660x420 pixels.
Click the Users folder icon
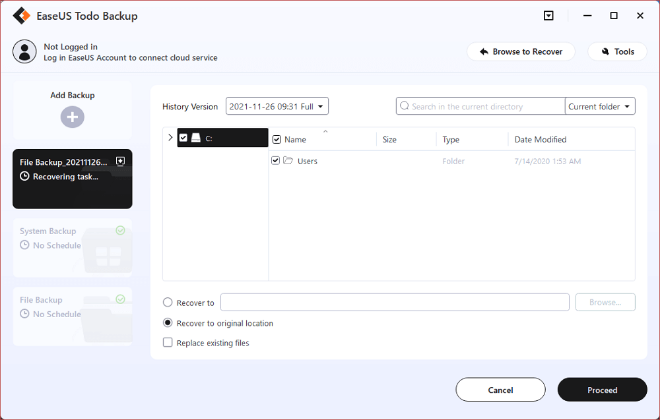288,161
